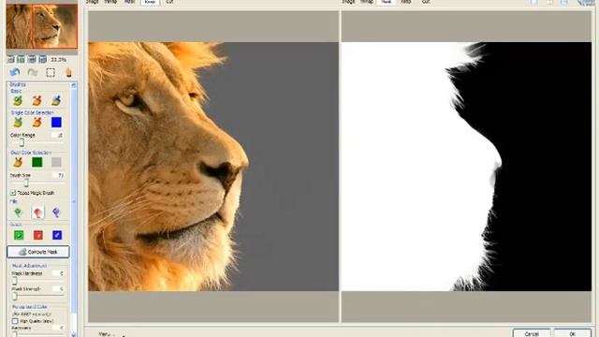Toggle the Topaz Magic Brush checkbox
599x337 pixels.
pos(13,193)
